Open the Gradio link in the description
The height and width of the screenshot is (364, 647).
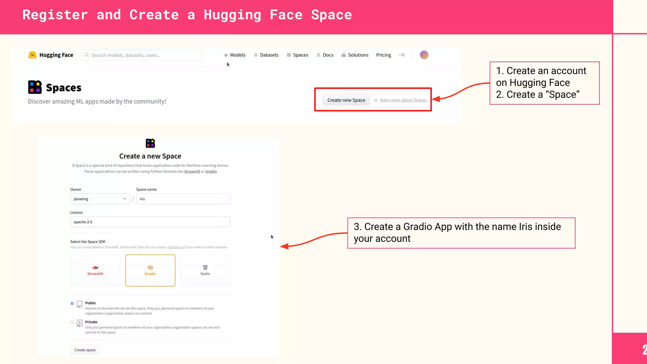[211, 172]
